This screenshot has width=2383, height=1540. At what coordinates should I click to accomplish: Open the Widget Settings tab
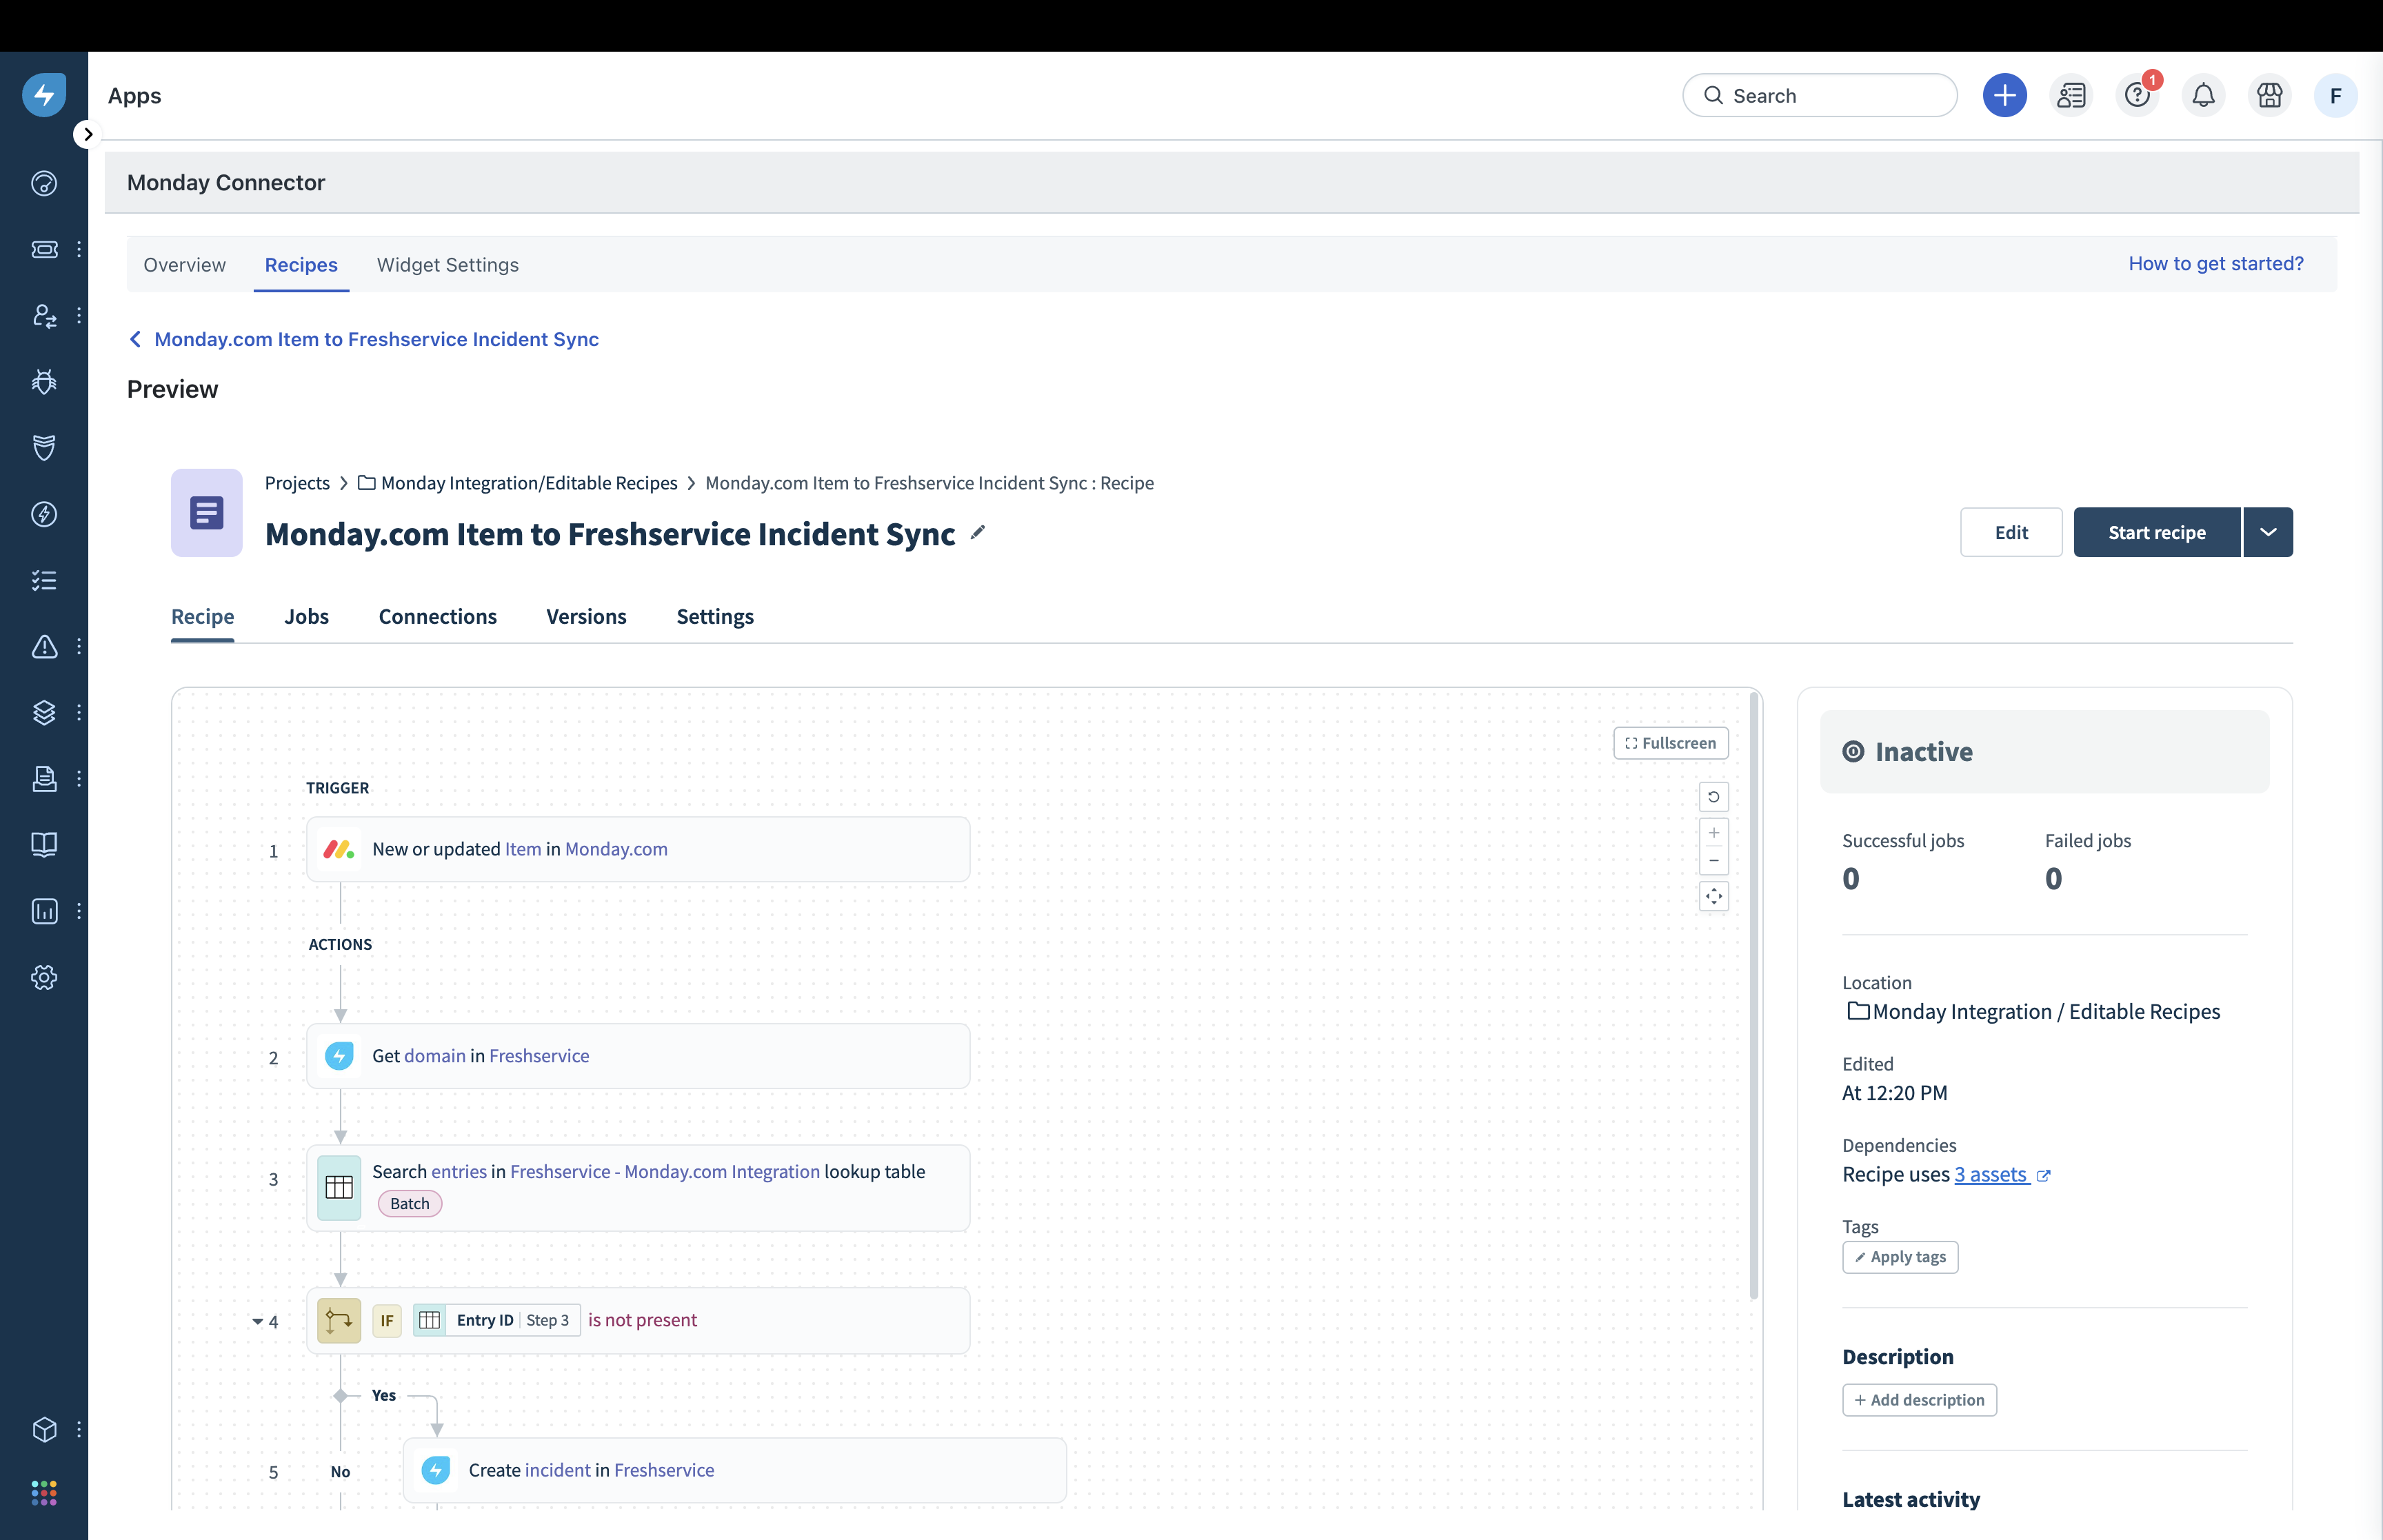click(447, 265)
